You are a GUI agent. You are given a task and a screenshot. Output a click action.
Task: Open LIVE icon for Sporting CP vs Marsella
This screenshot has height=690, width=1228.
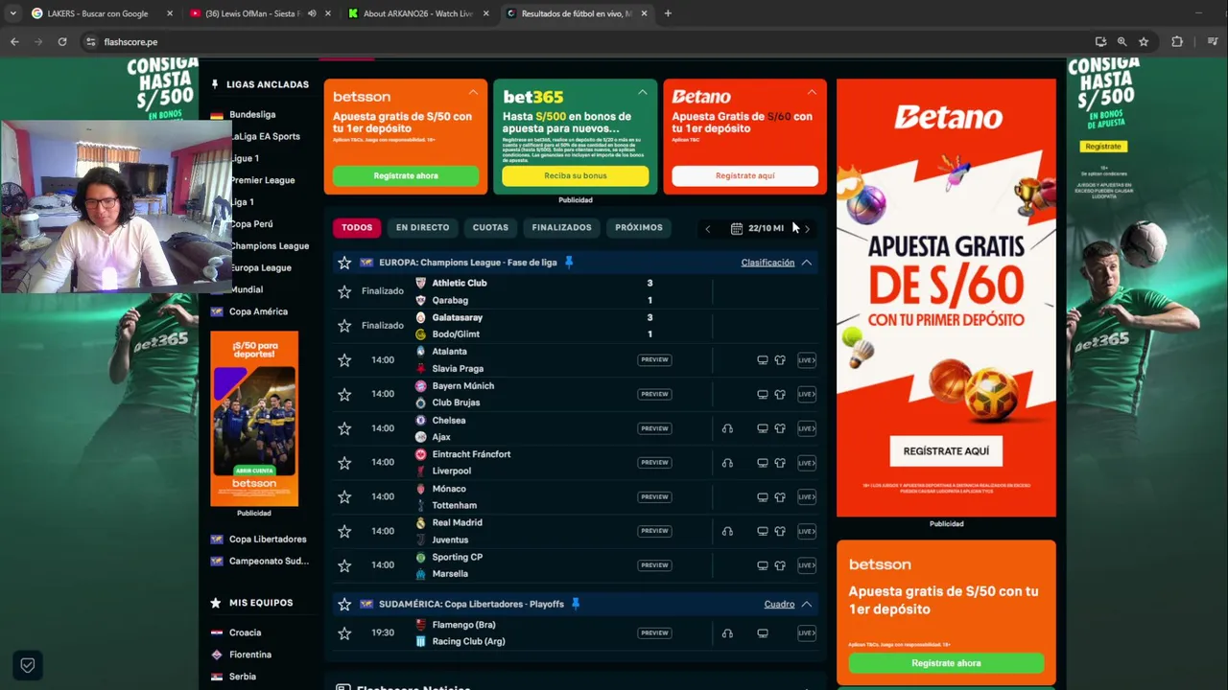(x=807, y=565)
